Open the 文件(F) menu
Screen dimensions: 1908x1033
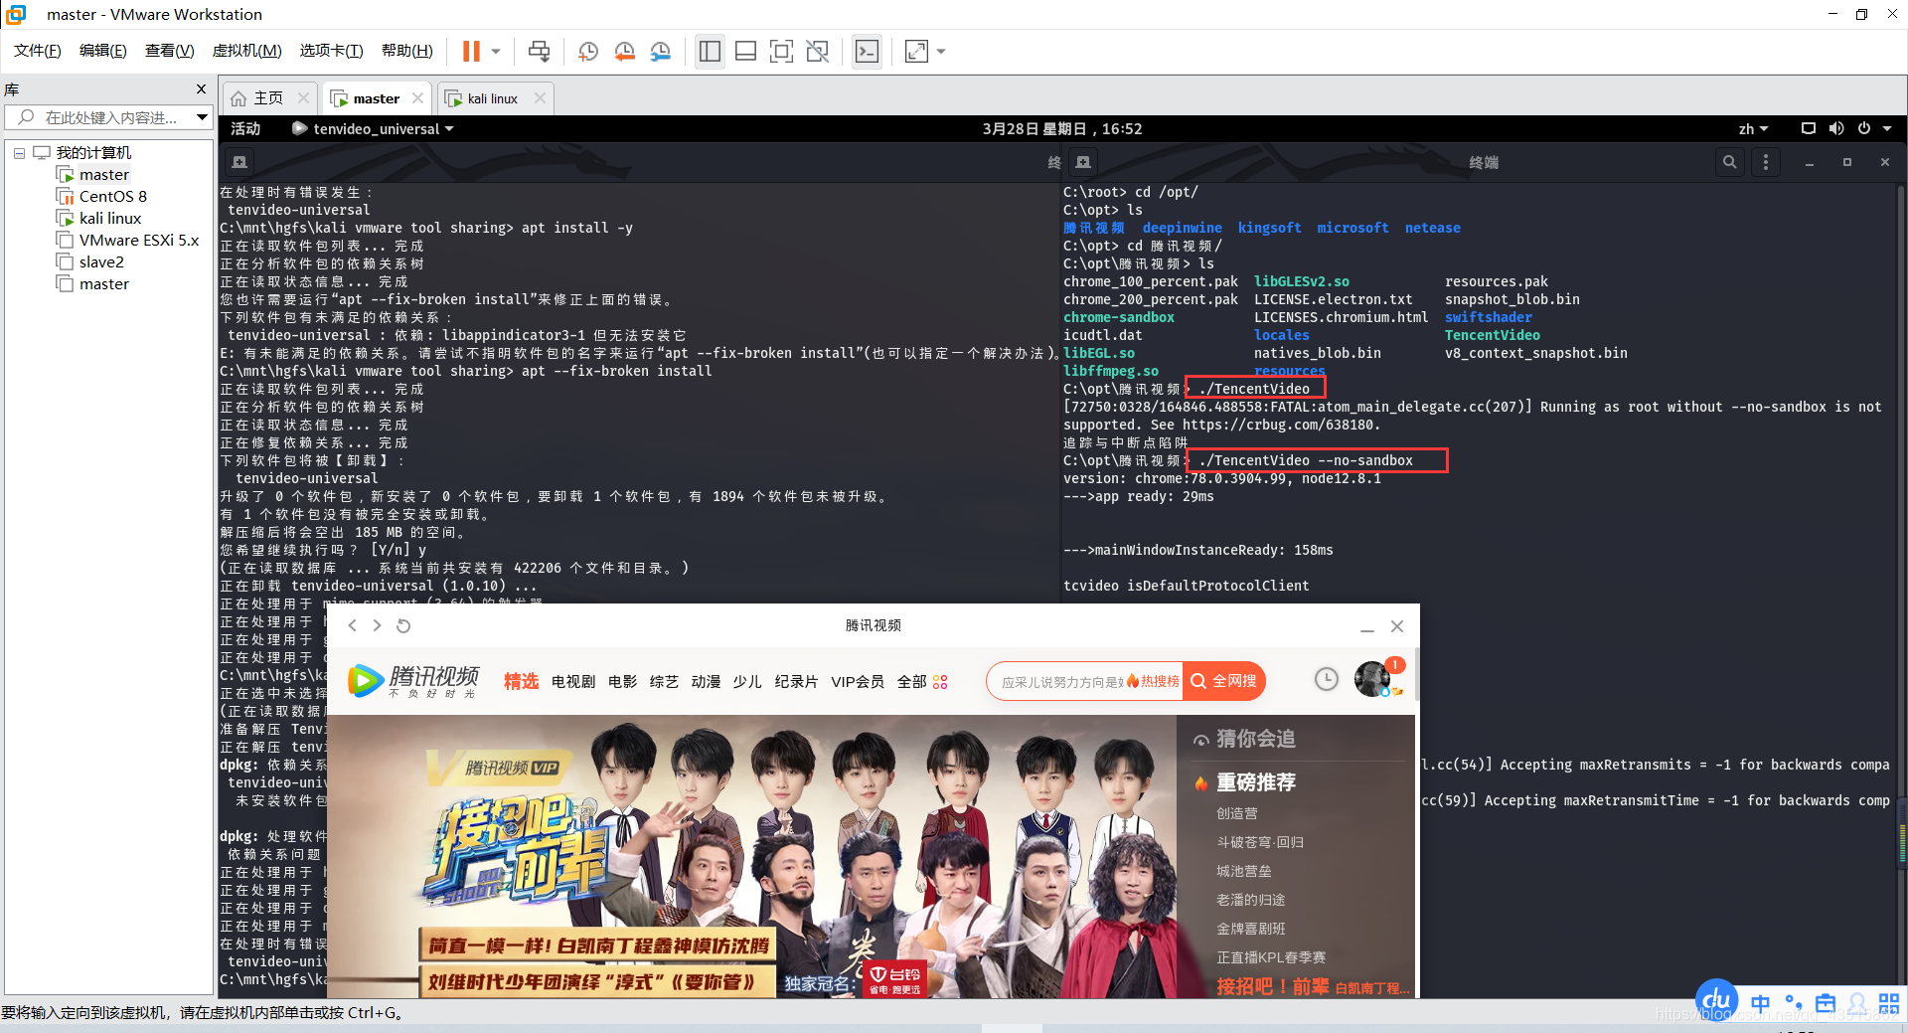tap(38, 51)
